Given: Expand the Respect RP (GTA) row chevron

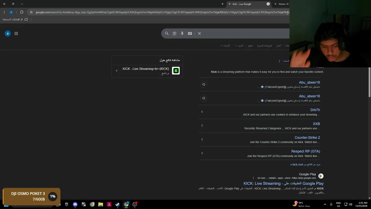Looking at the screenshot, I should [x=202, y=153].
